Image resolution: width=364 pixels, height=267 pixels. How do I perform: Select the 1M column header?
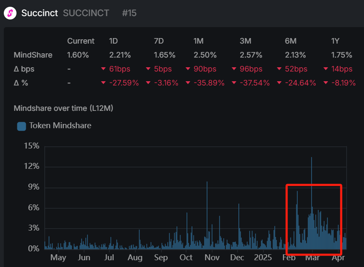[x=198, y=41]
